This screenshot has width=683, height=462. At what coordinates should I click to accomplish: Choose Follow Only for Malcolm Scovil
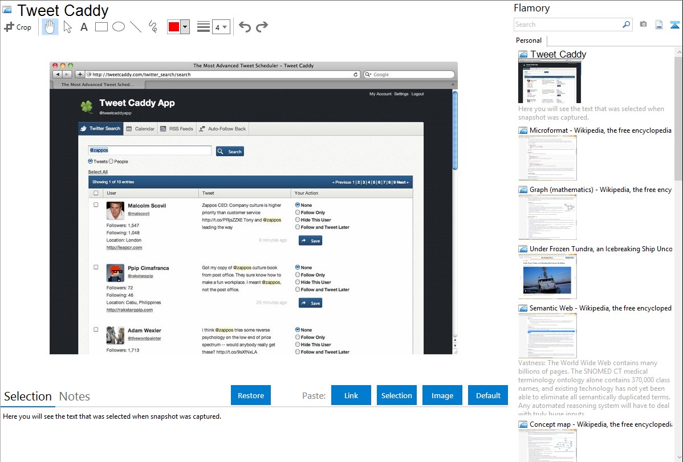click(x=298, y=212)
